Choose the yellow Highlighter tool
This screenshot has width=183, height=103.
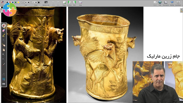click(4, 35)
